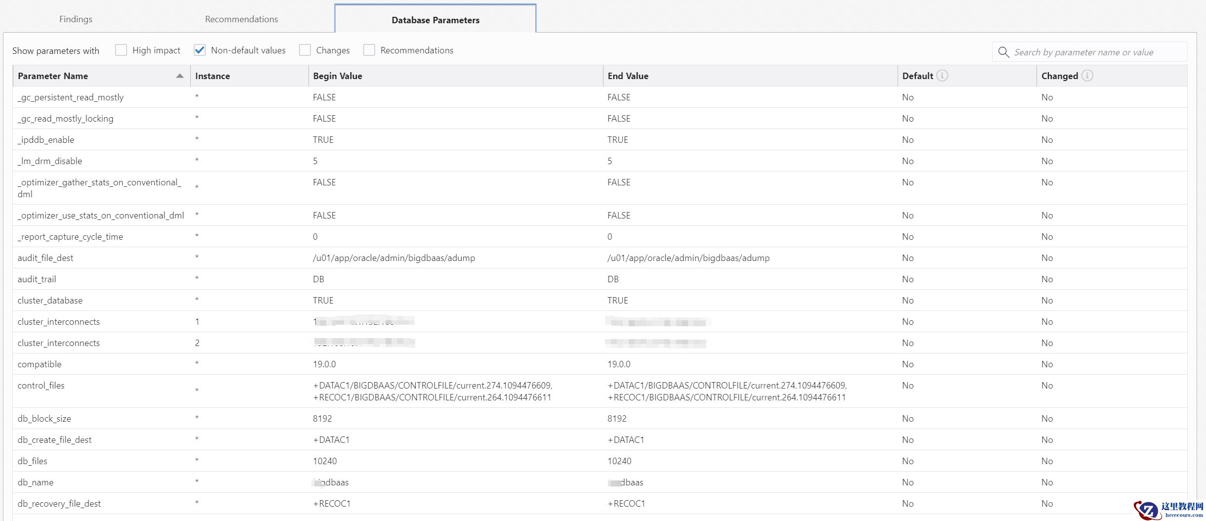Tick the Changes filter checkbox
This screenshot has height=521, width=1206.
[x=305, y=50]
